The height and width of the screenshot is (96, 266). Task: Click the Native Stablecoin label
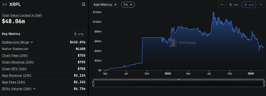tap(15, 49)
